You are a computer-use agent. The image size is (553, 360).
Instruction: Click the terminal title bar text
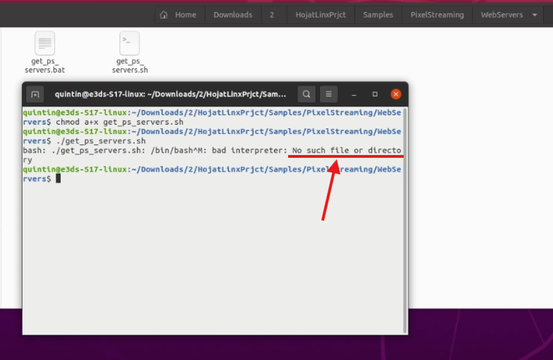click(x=170, y=94)
